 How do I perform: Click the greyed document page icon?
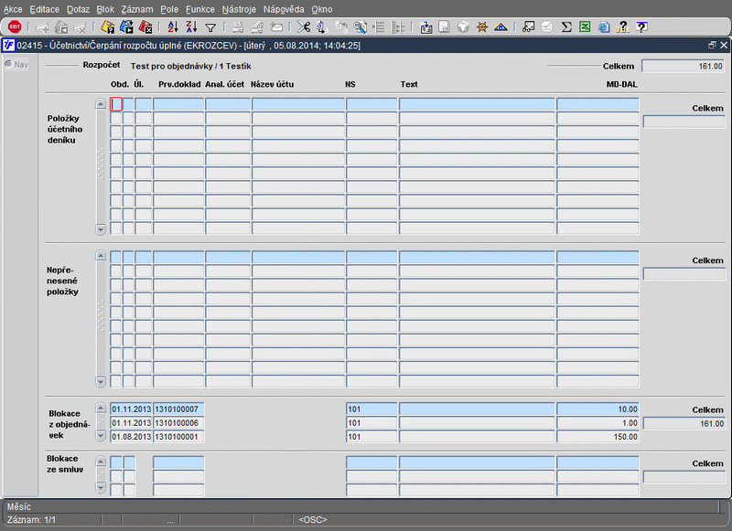444,27
